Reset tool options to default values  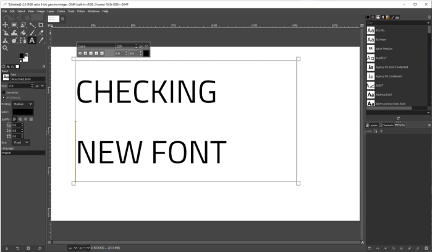click(40, 248)
